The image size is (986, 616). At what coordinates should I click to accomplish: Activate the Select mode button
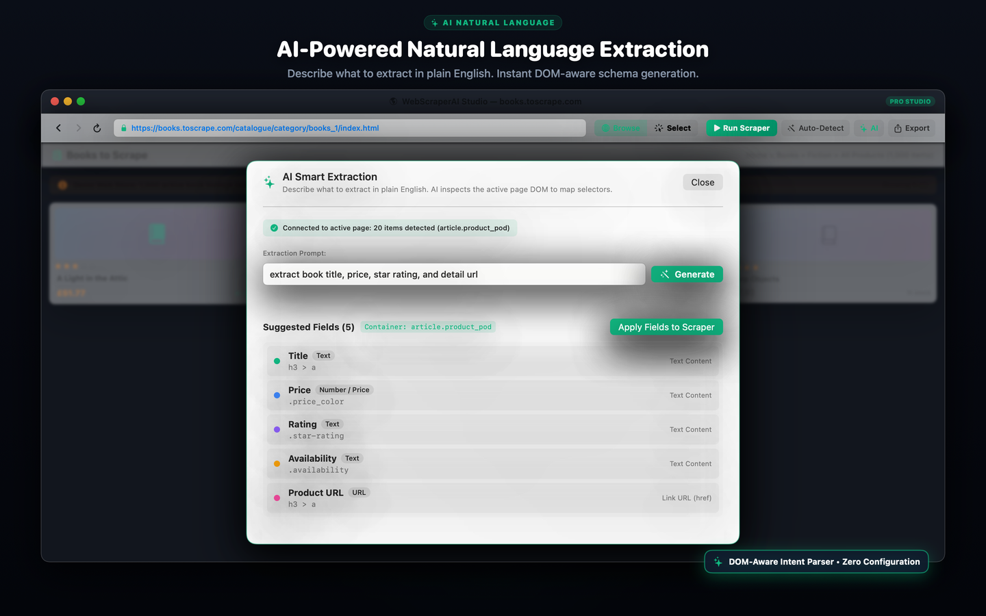click(x=673, y=128)
